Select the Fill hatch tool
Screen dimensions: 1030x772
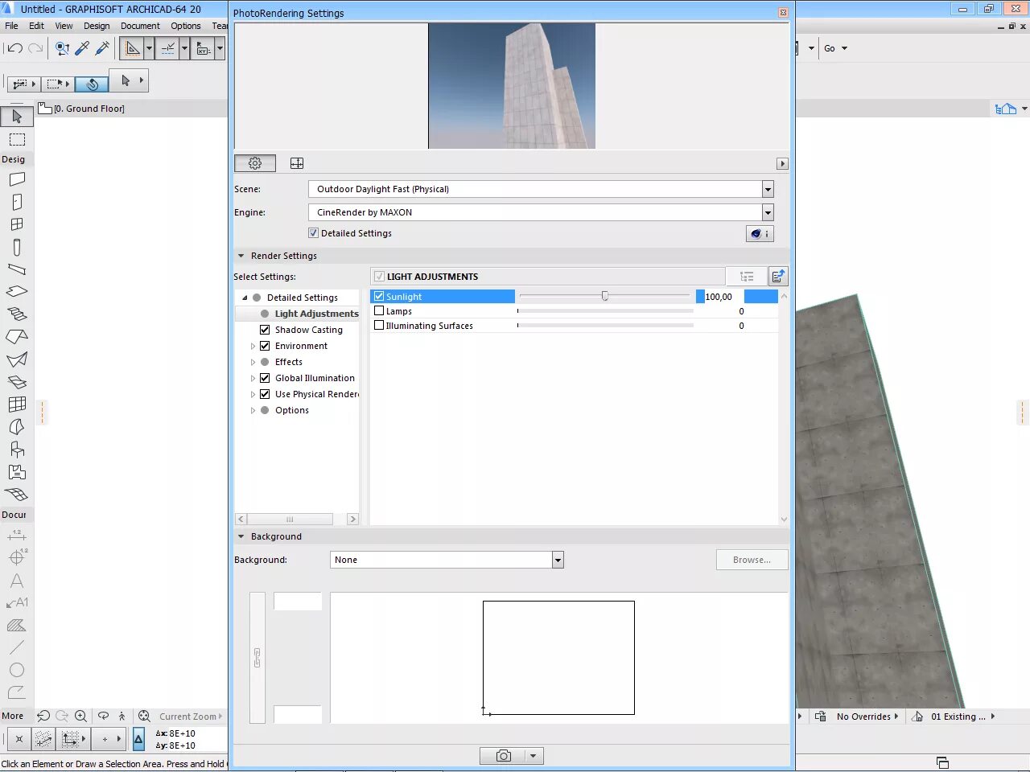[17, 625]
